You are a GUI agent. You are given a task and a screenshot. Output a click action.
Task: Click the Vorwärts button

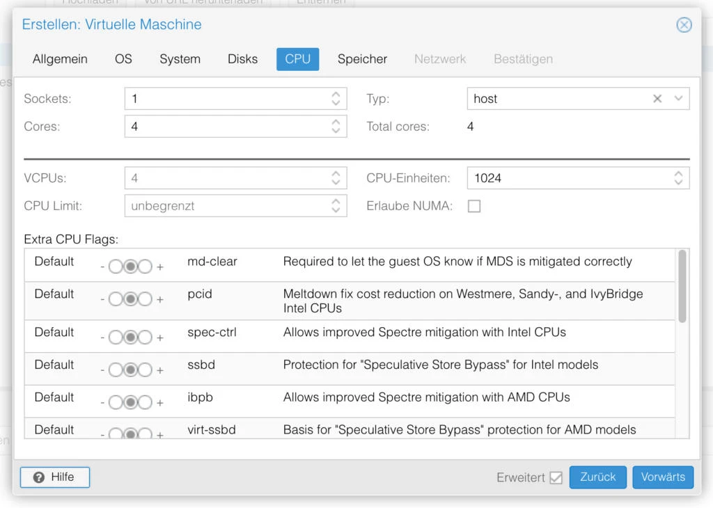click(663, 477)
